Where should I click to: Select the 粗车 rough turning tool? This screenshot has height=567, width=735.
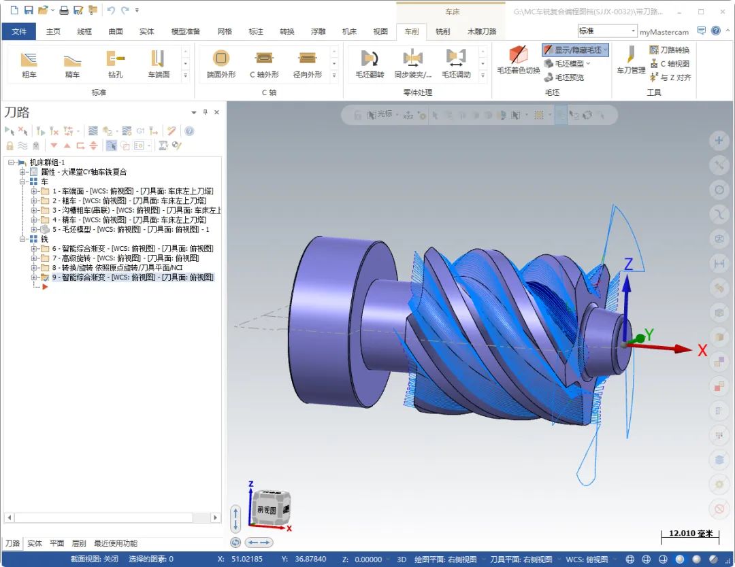(29, 63)
